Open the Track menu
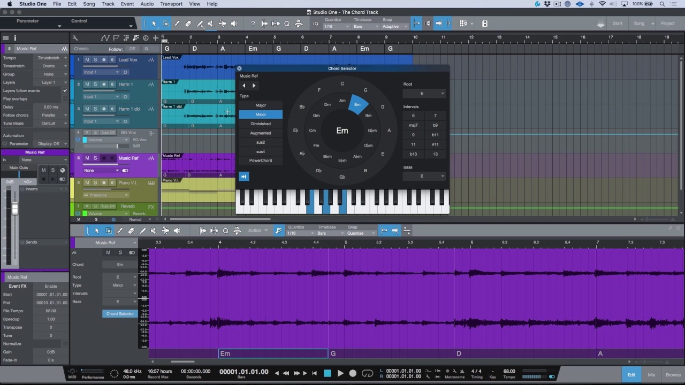This screenshot has width=685, height=385. point(108,4)
